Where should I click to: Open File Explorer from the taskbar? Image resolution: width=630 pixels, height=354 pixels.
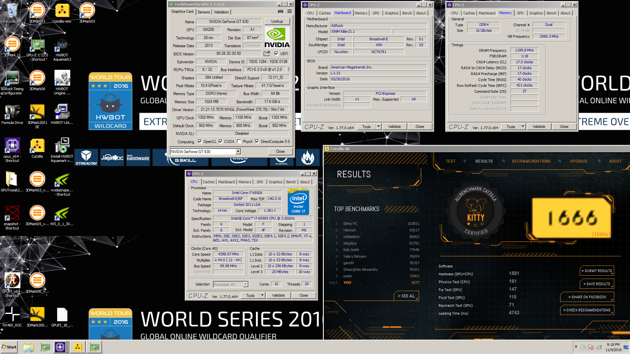pos(29,347)
